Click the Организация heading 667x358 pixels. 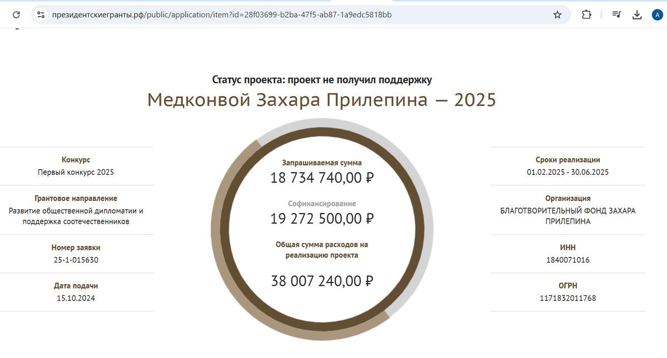coord(568,198)
